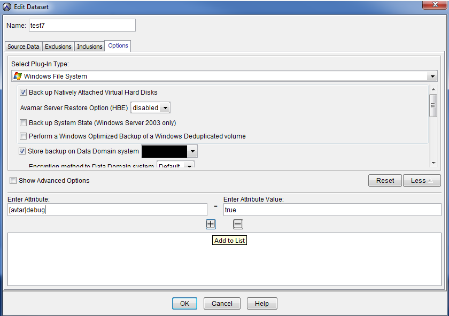Click the Name field containing test7
The image size is (449, 316).
[82, 26]
